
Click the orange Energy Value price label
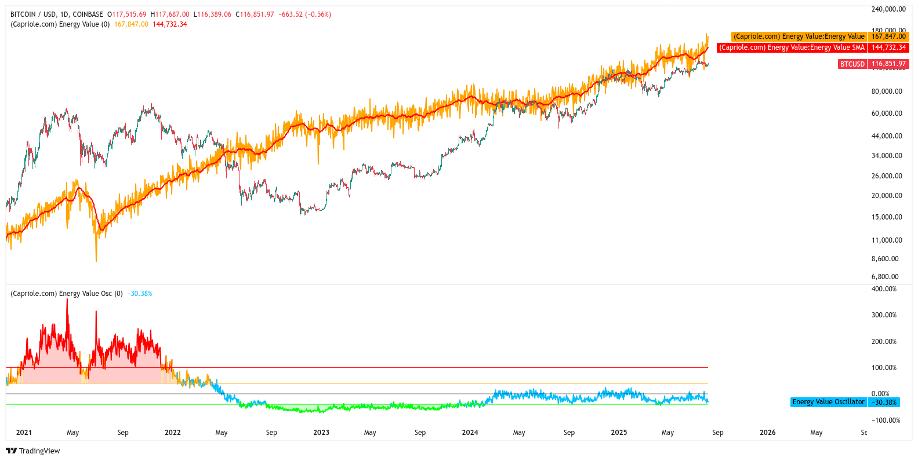(x=799, y=36)
